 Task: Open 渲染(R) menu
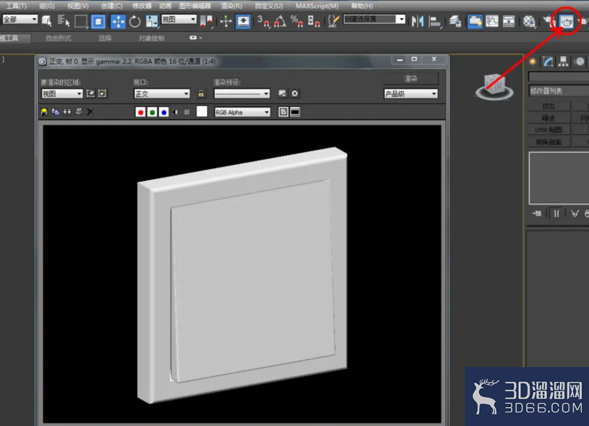(232, 6)
